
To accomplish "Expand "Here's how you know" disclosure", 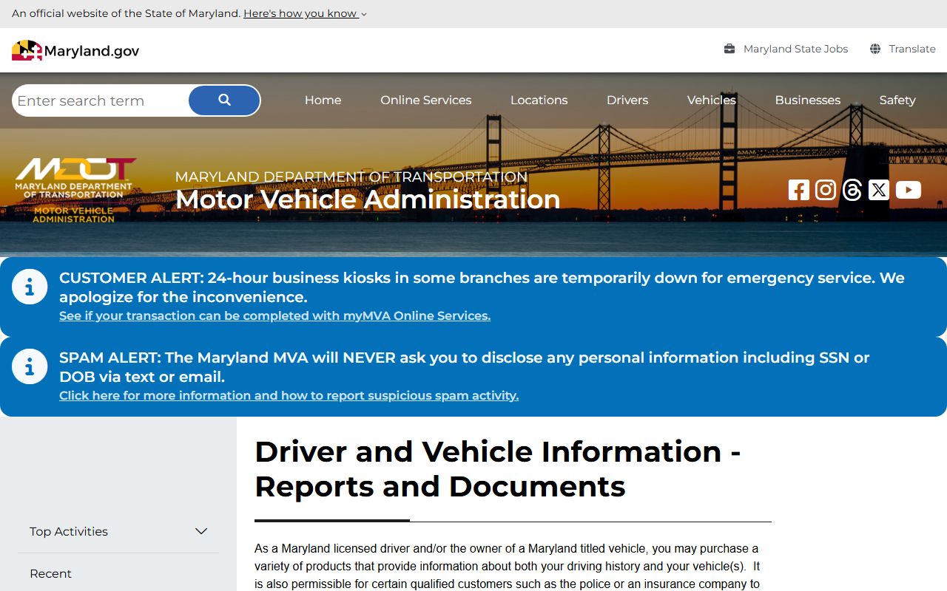I will (305, 13).
